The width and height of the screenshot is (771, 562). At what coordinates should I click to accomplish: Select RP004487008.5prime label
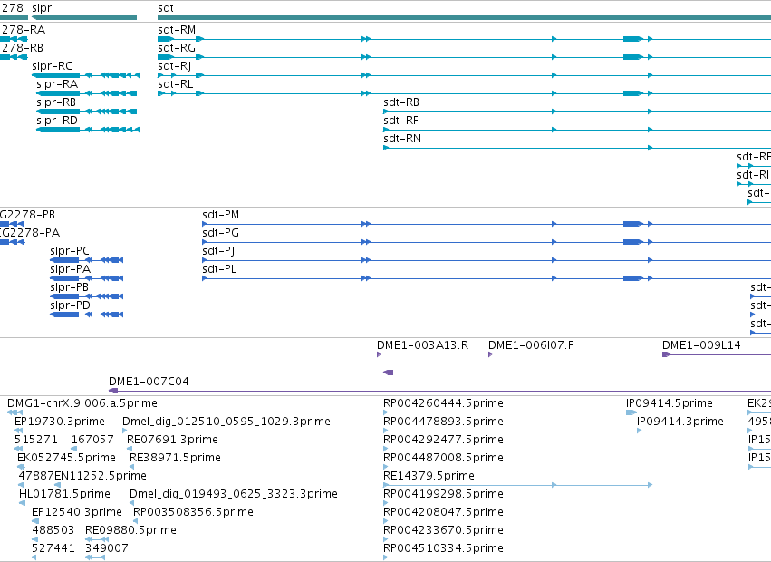pos(444,458)
